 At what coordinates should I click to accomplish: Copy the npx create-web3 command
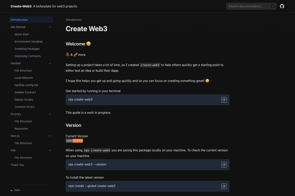pyautogui.click(x=224, y=100)
